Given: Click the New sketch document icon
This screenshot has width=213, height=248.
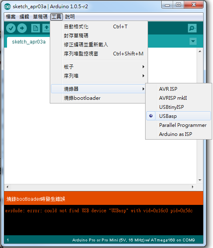Looking at the screenshot, I should [35, 28].
